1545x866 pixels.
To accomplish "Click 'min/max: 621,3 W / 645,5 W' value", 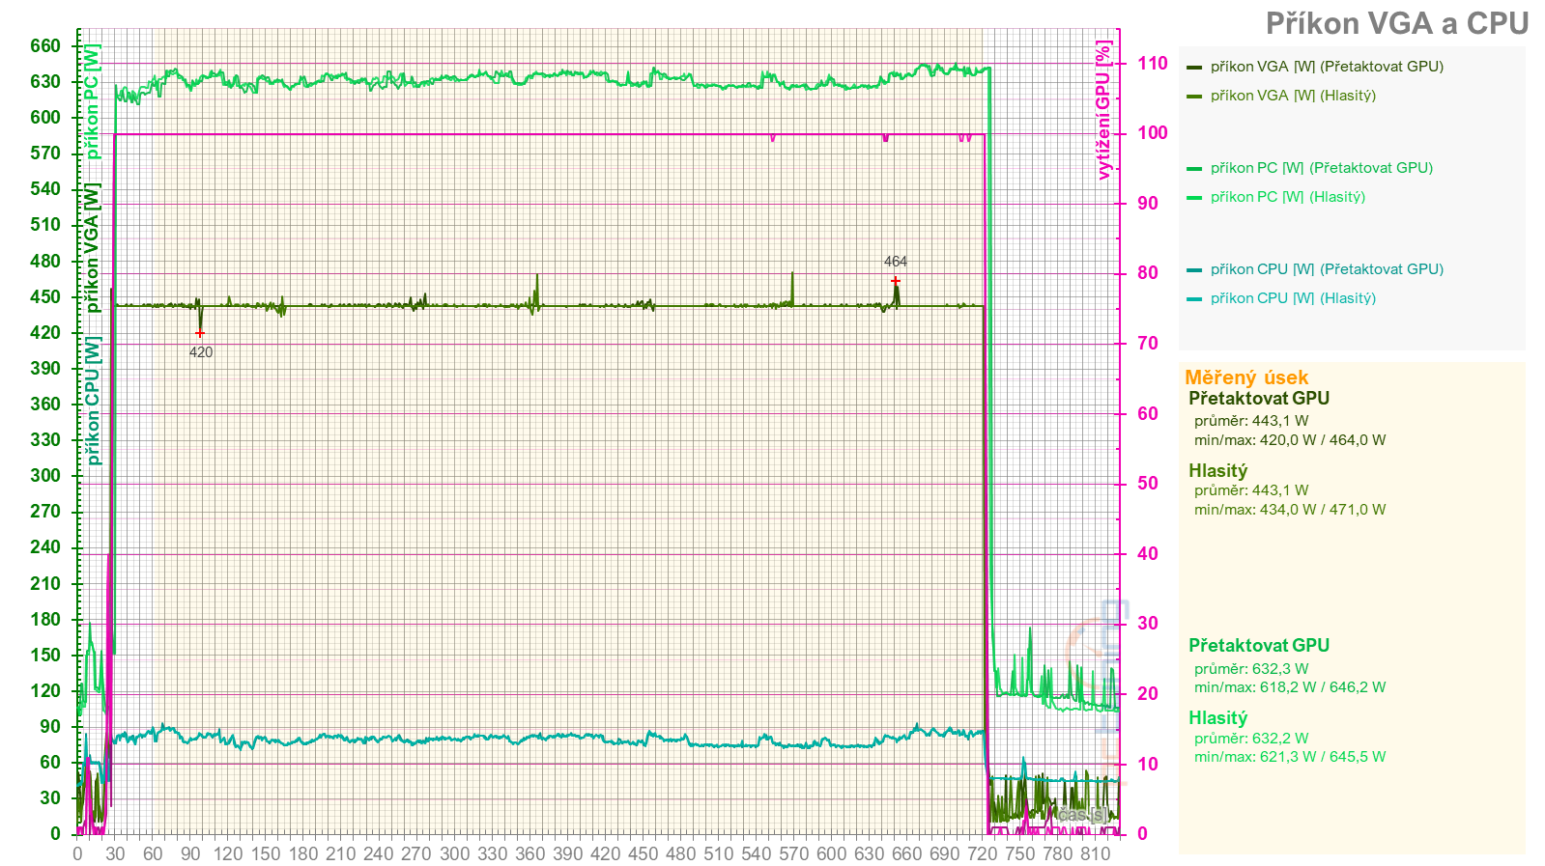I will click(x=1290, y=757).
